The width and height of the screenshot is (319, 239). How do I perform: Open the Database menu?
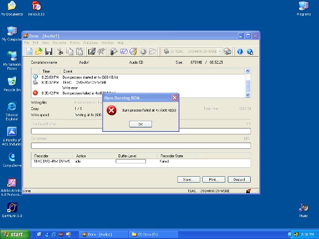click(91, 43)
